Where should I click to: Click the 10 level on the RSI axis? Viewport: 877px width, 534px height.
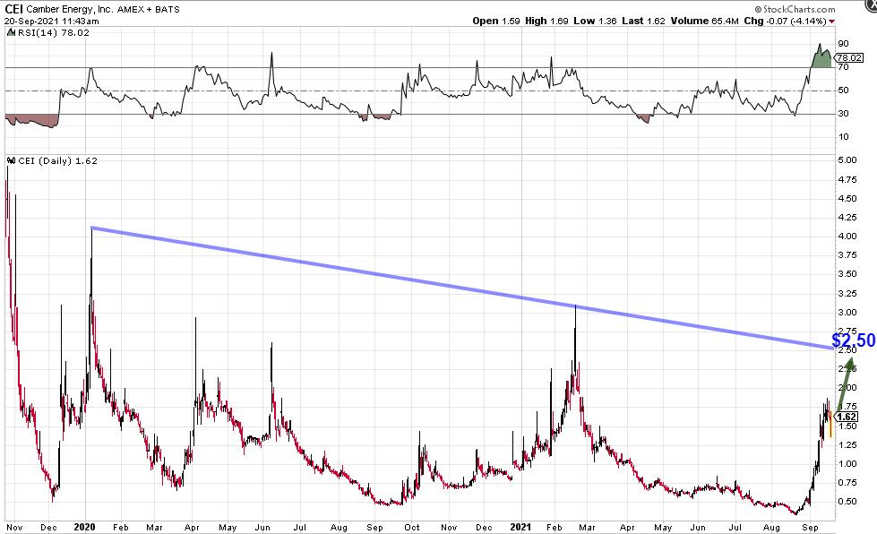[843, 136]
